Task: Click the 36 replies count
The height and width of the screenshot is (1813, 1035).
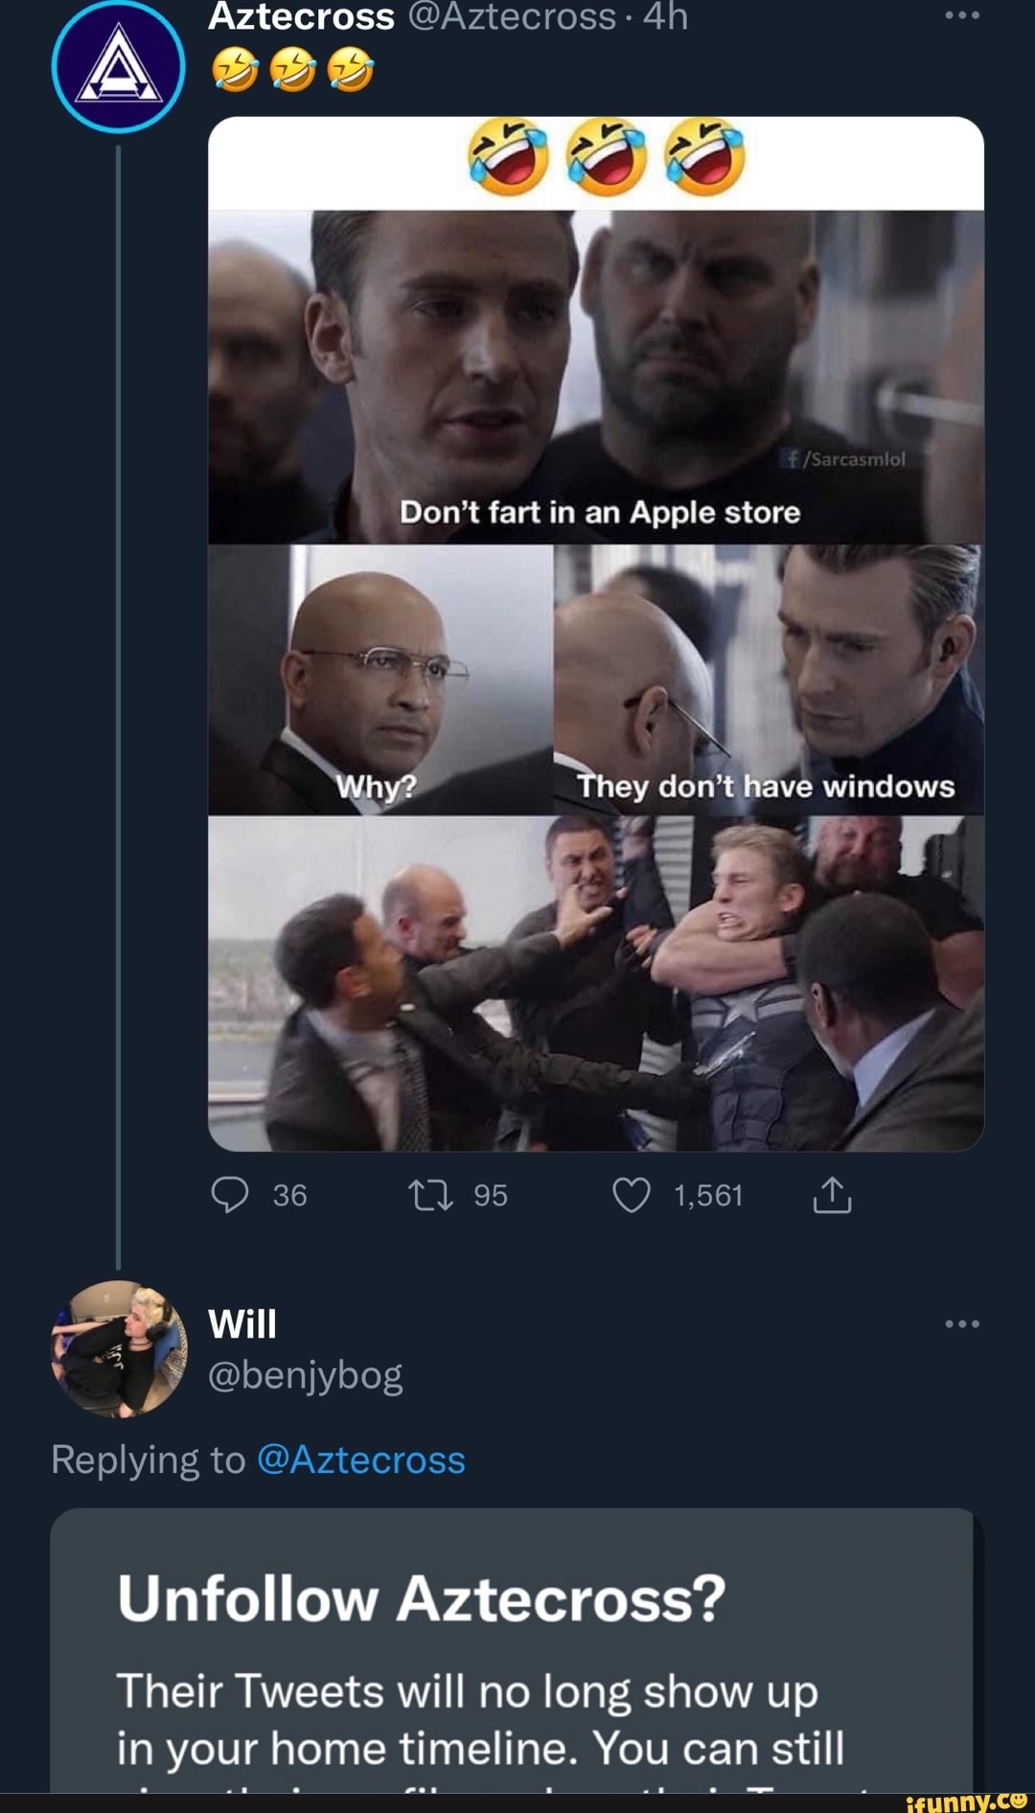Action: coord(289,1195)
